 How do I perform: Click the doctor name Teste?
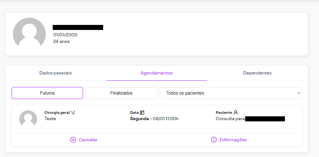pos(50,119)
